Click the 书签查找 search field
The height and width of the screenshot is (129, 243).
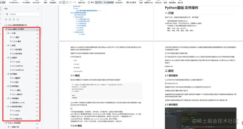[x=22, y=14]
